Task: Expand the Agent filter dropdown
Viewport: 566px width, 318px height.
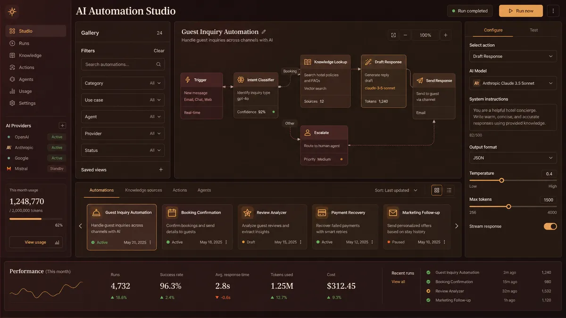Action: [x=123, y=117]
